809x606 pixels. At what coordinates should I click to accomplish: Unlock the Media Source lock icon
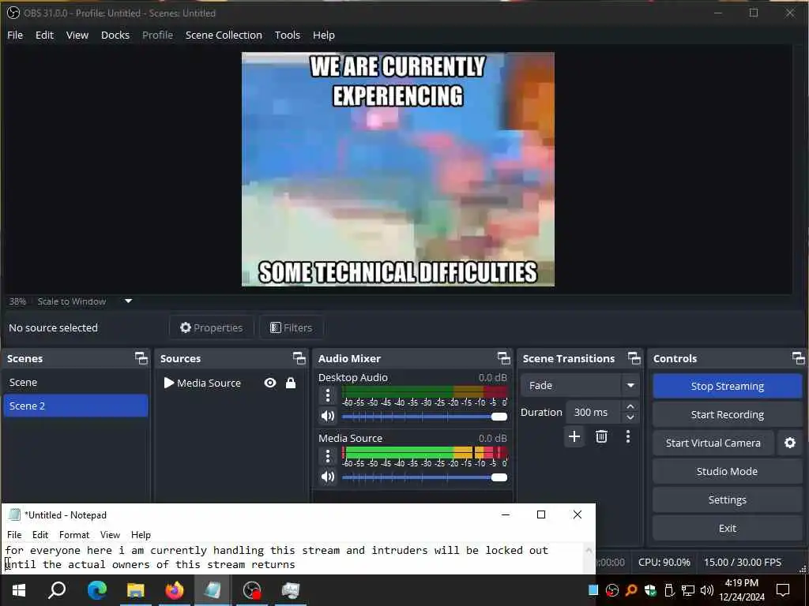291,383
